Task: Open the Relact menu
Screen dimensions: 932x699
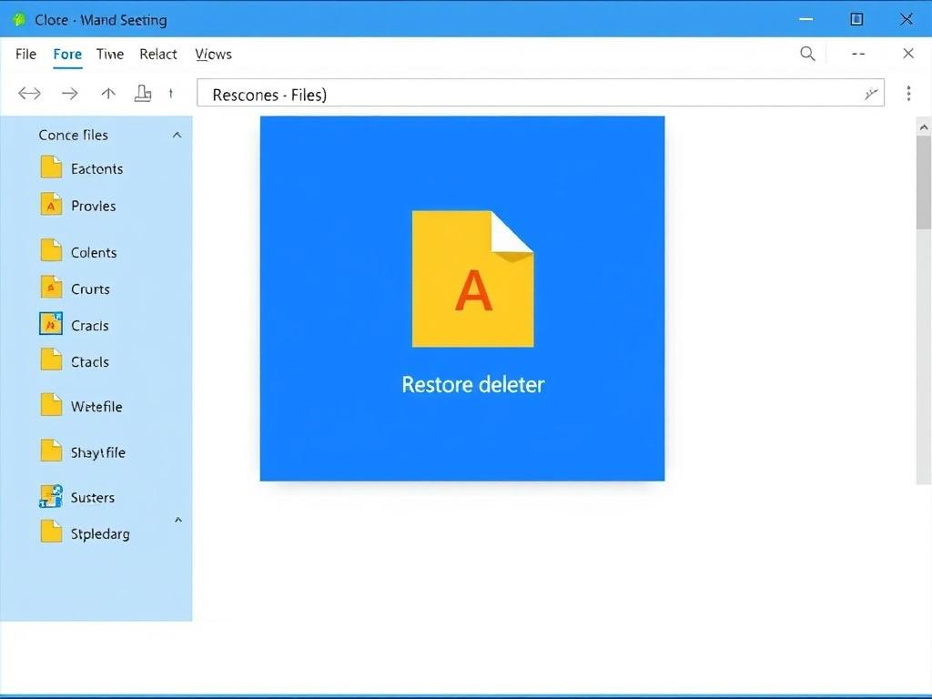Action: point(158,54)
